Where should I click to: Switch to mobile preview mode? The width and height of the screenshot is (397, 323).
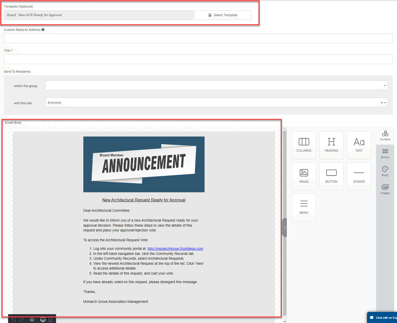point(51,320)
